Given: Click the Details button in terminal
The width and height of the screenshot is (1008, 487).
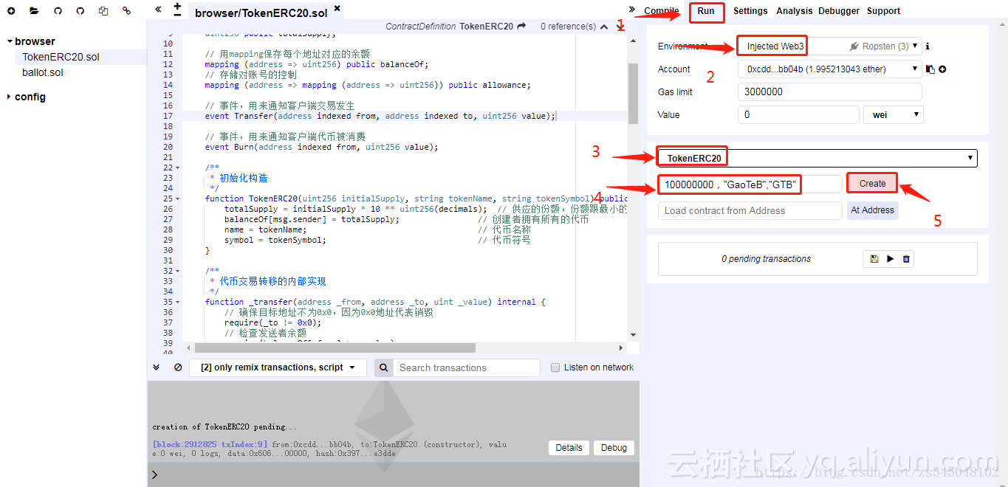Looking at the screenshot, I should 569,448.
